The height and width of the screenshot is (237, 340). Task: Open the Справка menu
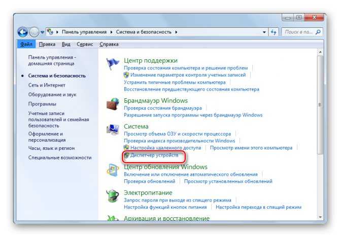[109, 44]
